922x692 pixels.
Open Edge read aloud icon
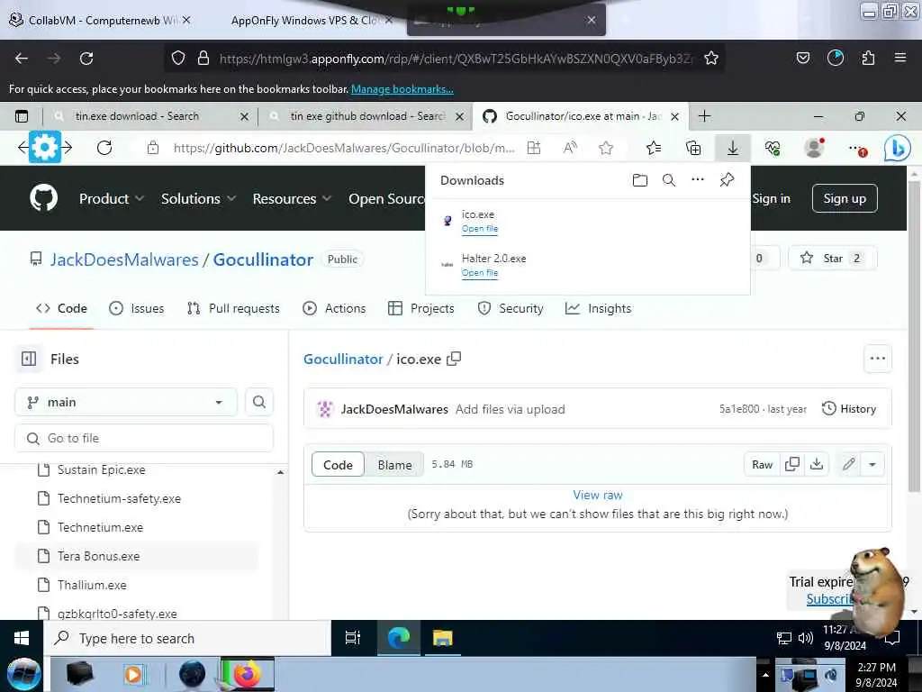[x=570, y=148]
